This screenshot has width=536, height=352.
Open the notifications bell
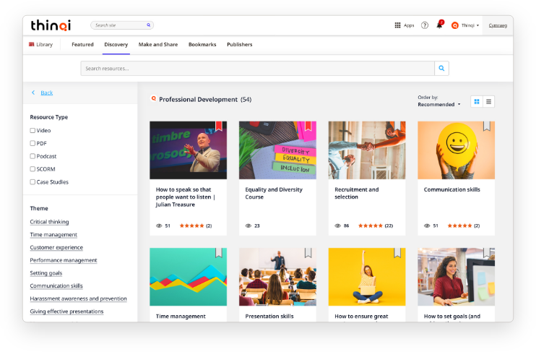point(439,25)
